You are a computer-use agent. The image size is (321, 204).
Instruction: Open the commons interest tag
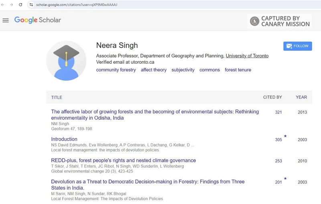tap(209, 70)
